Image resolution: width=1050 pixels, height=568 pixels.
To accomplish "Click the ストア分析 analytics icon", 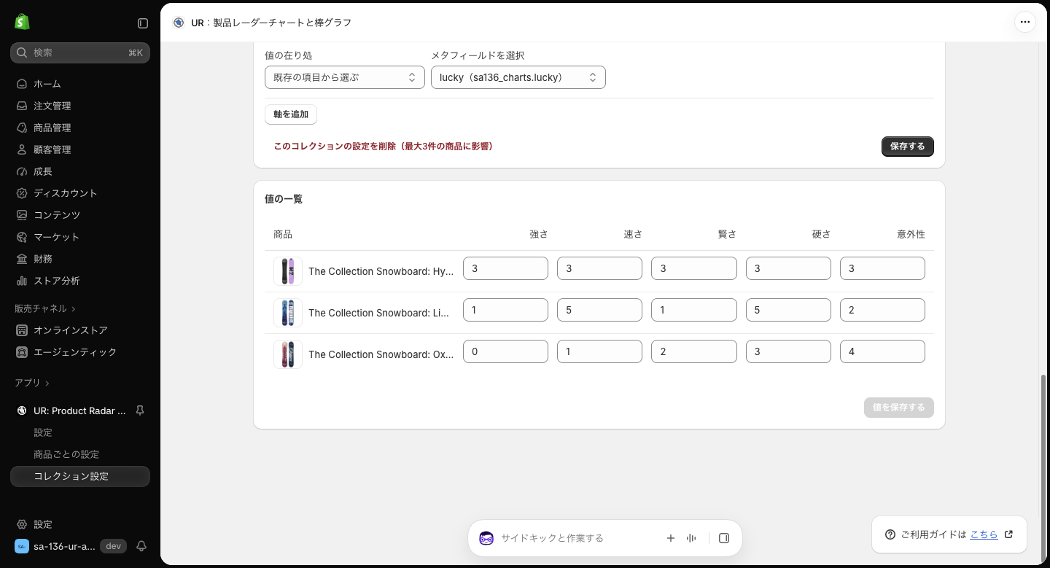I will [22, 281].
